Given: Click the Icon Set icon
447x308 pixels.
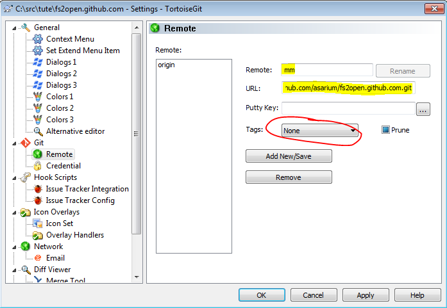Looking at the screenshot, I should point(37,223).
